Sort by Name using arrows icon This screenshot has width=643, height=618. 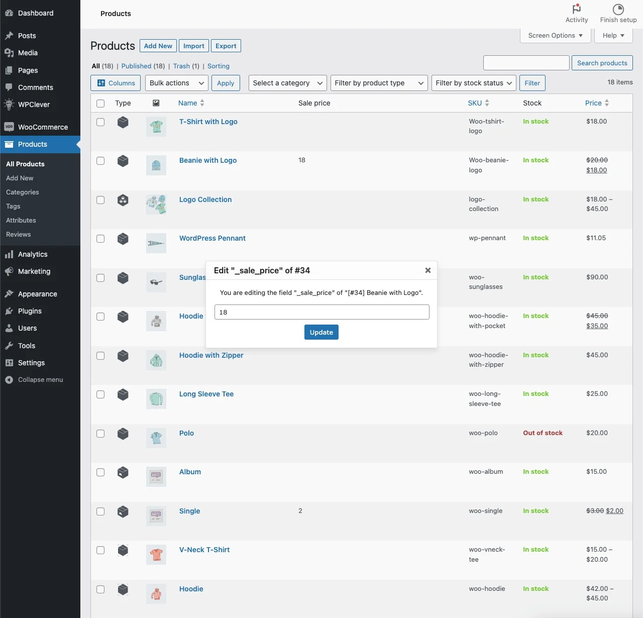tap(202, 103)
